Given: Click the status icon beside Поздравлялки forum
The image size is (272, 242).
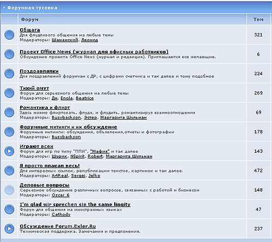Looking at the screenshot, I should click(x=9, y=73).
